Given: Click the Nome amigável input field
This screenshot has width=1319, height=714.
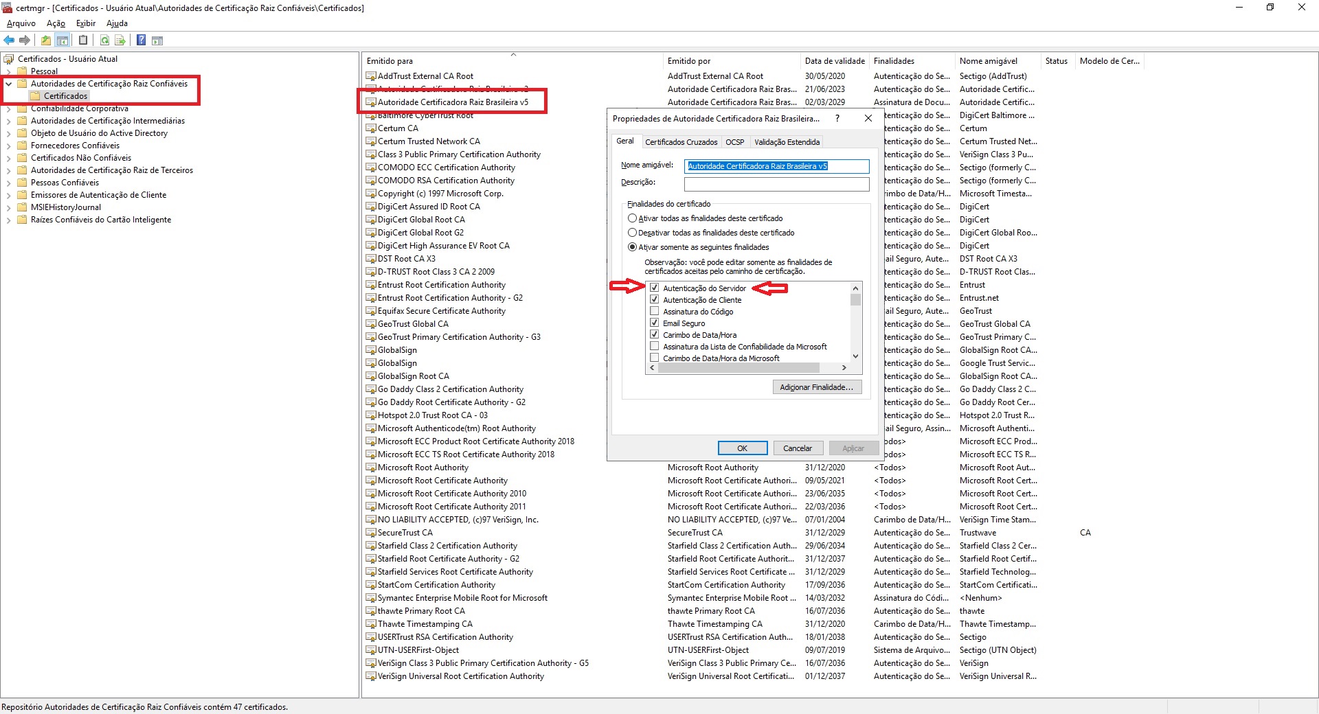Looking at the screenshot, I should click(x=777, y=166).
